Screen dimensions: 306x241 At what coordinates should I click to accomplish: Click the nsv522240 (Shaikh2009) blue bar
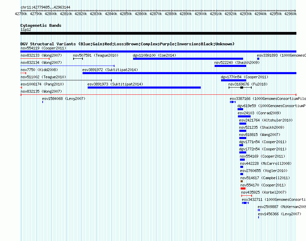point(230,66)
